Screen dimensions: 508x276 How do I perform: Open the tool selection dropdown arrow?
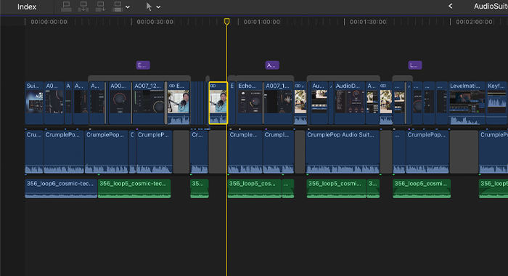click(158, 7)
